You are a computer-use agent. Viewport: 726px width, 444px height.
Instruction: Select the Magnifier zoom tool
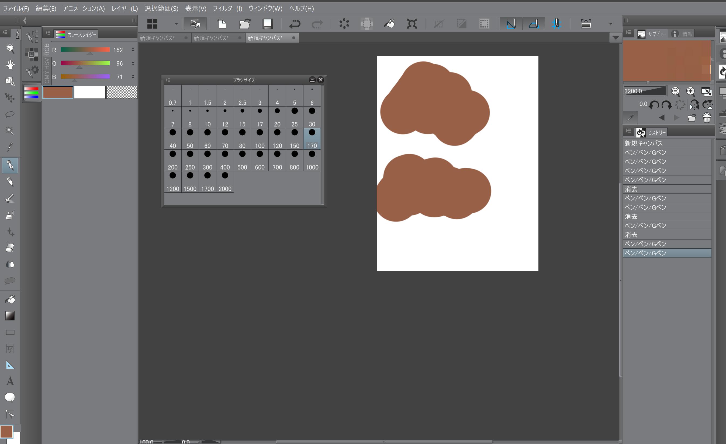(10, 48)
